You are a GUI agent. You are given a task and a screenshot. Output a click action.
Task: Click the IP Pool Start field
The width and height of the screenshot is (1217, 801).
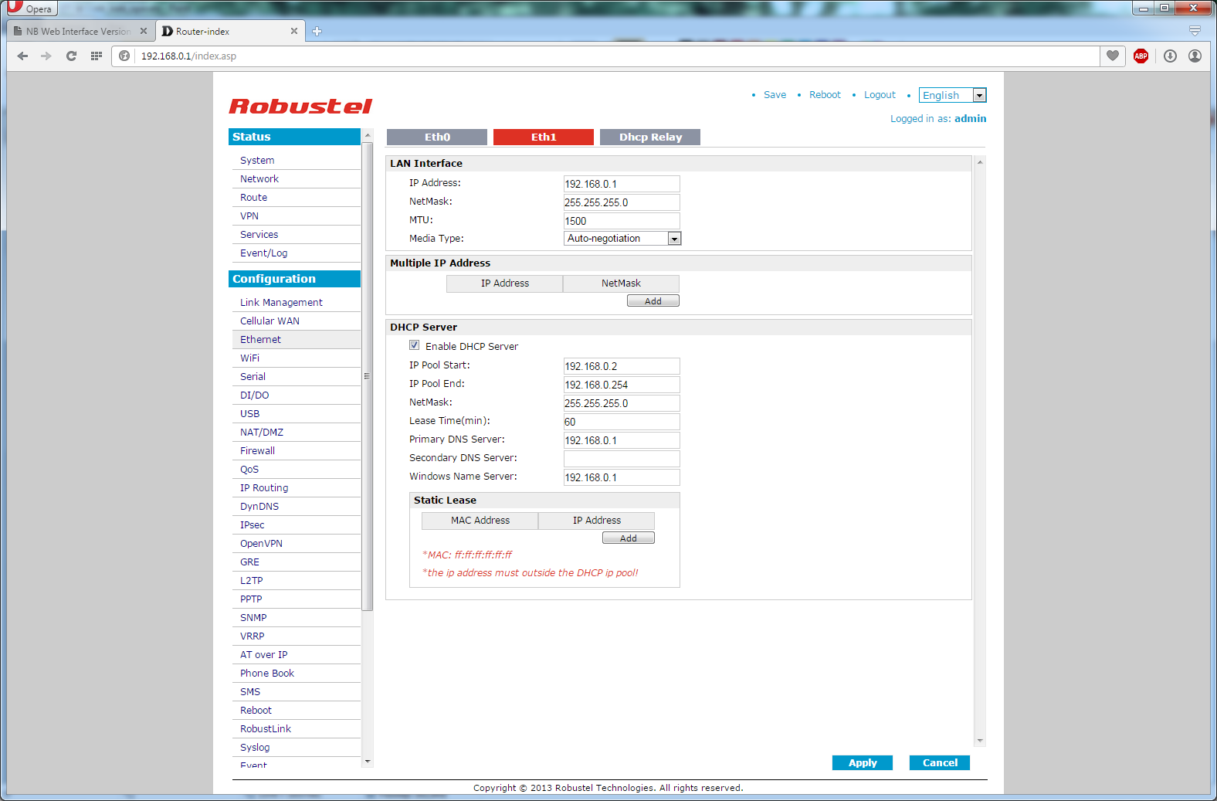622,366
